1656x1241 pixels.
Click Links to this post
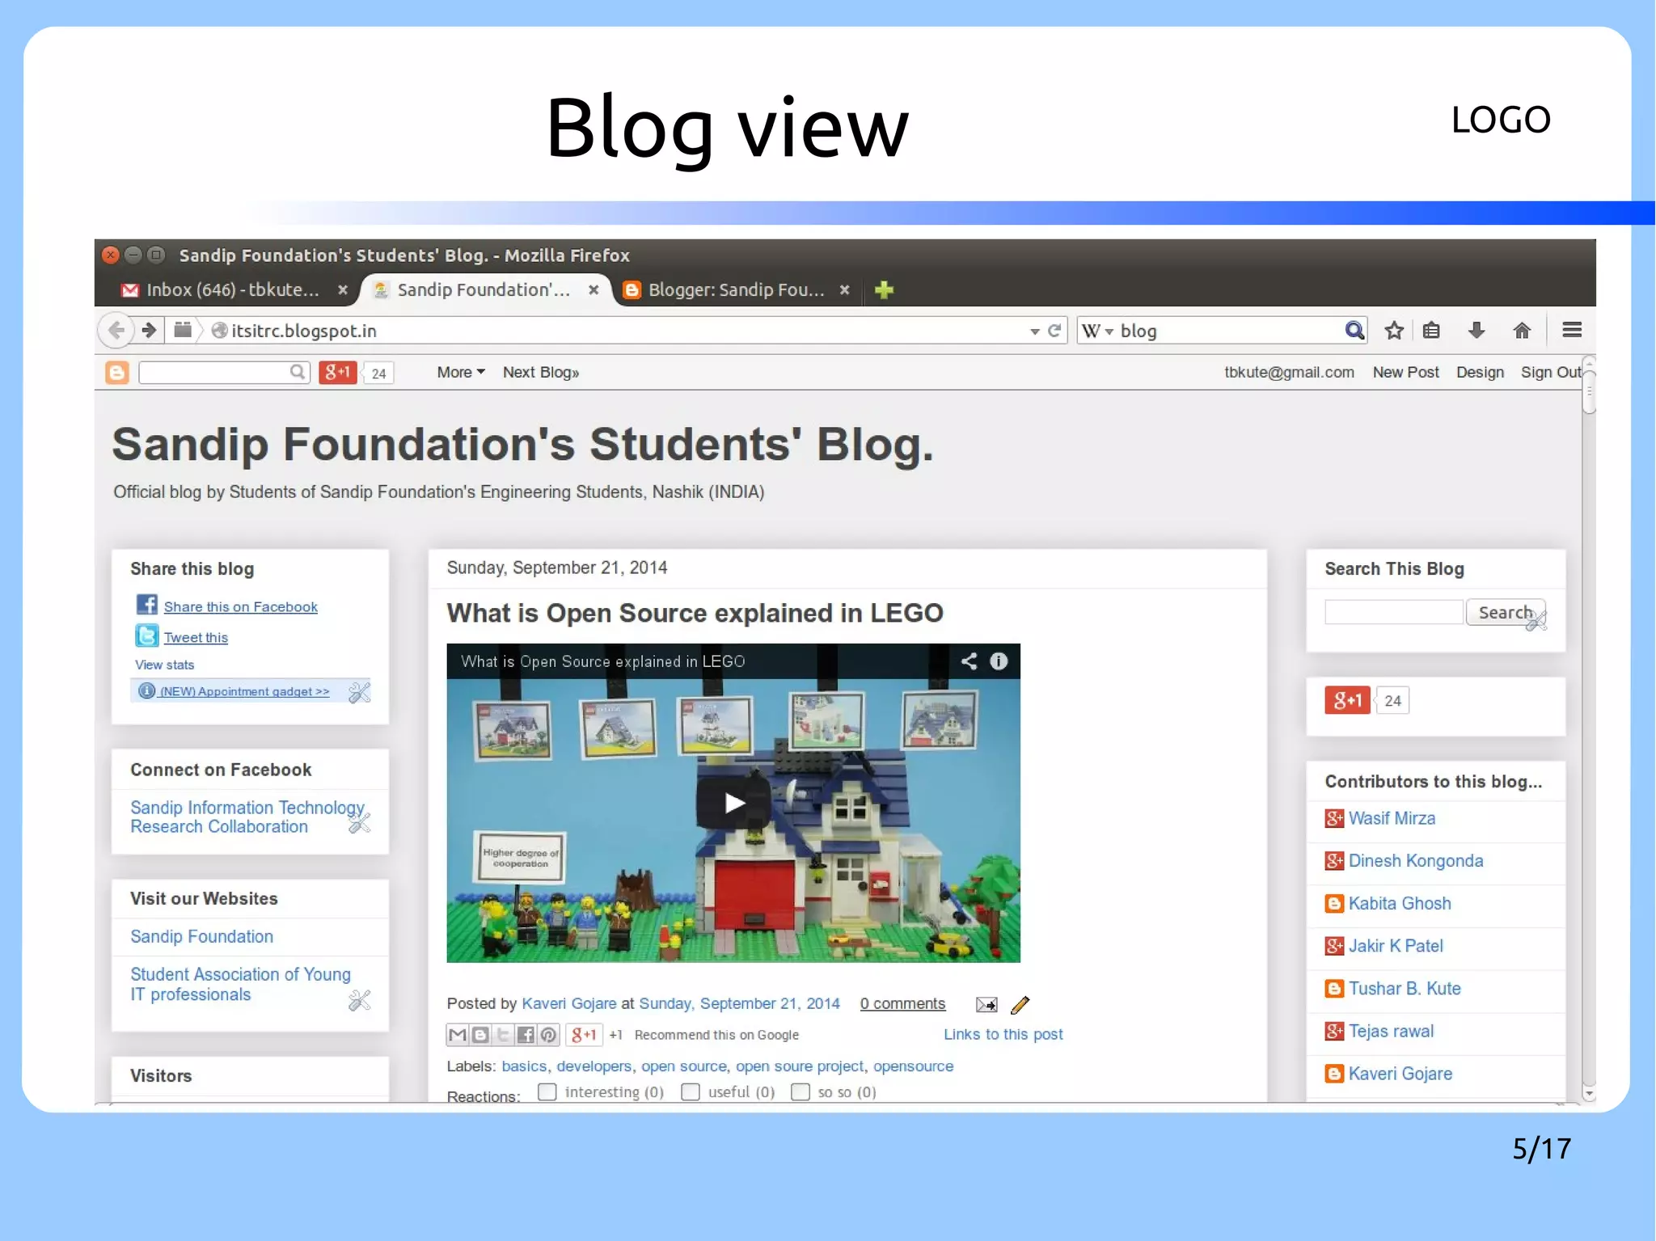pyautogui.click(x=1003, y=1034)
